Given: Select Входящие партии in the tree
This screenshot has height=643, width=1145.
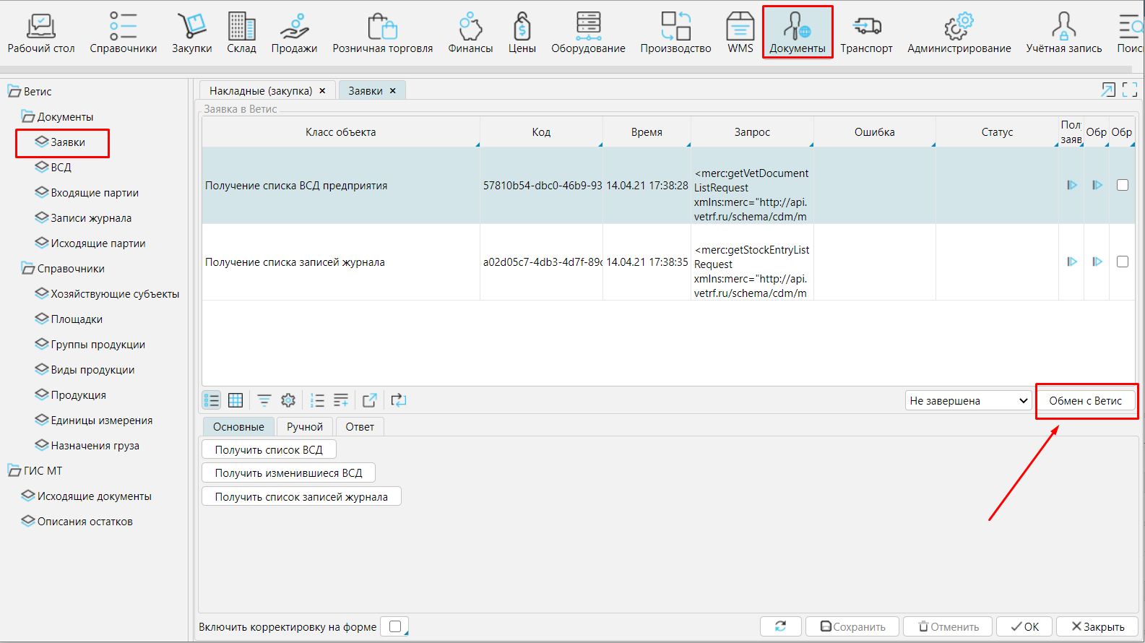Looking at the screenshot, I should [94, 193].
